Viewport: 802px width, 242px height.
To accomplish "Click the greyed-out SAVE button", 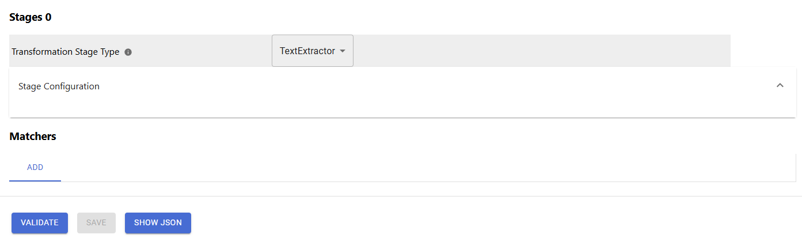I will pyautogui.click(x=96, y=223).
